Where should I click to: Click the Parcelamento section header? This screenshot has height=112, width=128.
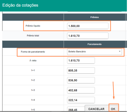[x=94, y=44]
